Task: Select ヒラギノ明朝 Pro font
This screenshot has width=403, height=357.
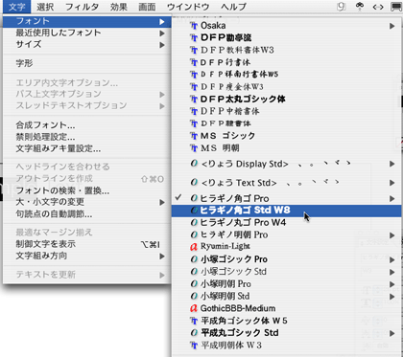Action: [x=287, y=235]
